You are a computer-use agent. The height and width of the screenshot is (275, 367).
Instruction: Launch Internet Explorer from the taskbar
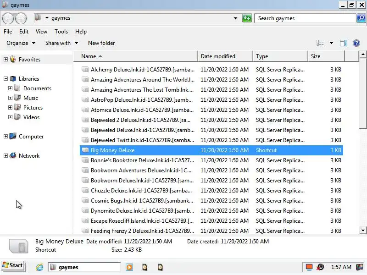click(39, 267)
